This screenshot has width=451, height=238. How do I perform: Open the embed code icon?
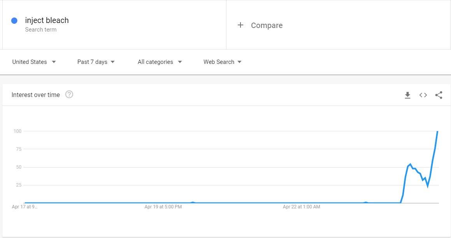coord(423,95)
